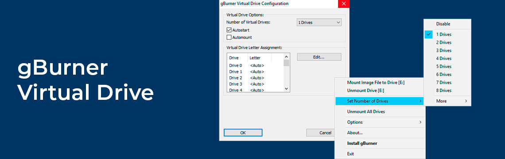Open the Number of Virtual Drives dropdown
This screenshot has height=159, width=505.
(319, 23)
